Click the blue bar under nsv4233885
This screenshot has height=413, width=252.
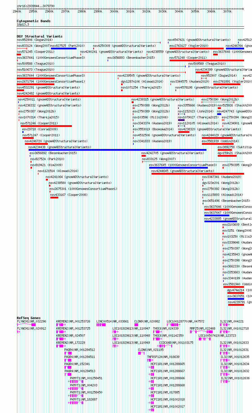pos(221,221)
